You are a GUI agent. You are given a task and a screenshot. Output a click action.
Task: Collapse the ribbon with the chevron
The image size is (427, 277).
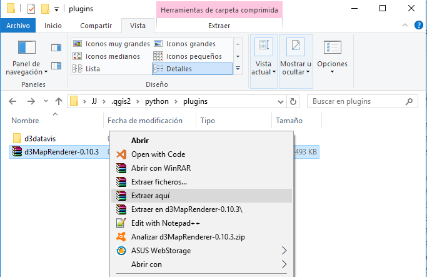click(405, 26)
